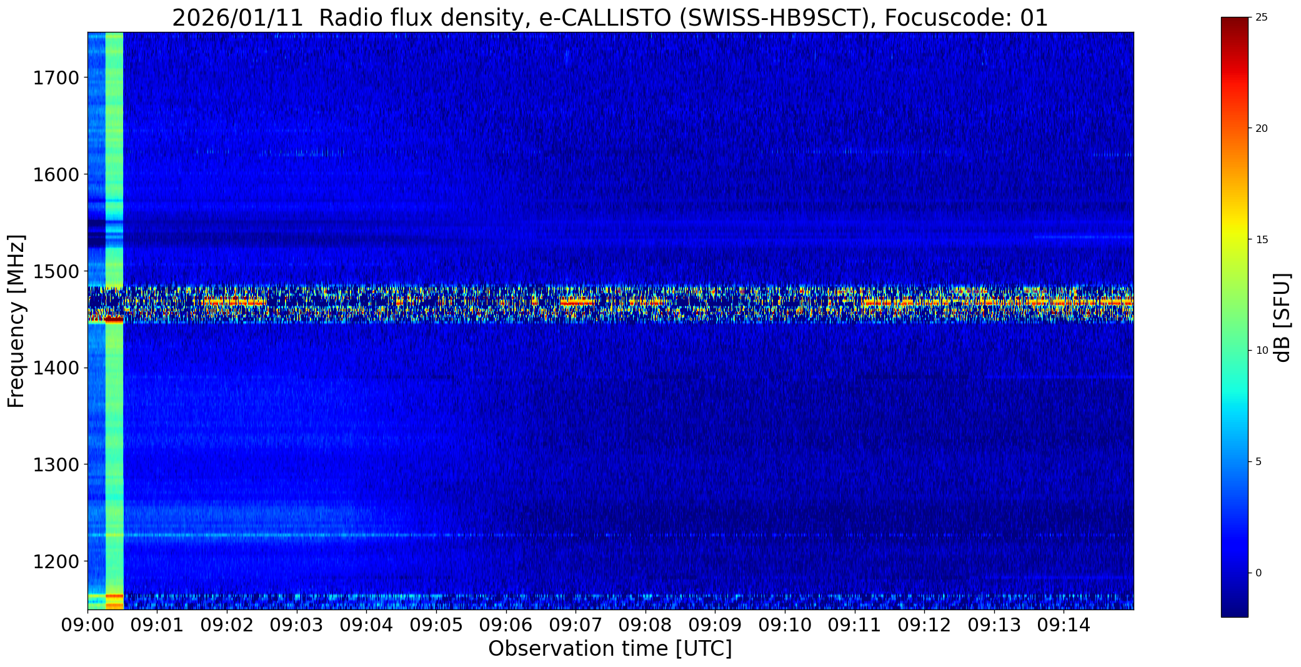The width and height of the screenshot is (1301, 667).
Task: Click the 09:04 time tick label
Action: pos(366,625)
